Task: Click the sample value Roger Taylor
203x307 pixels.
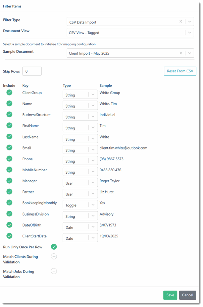Action: coord(109,181)
